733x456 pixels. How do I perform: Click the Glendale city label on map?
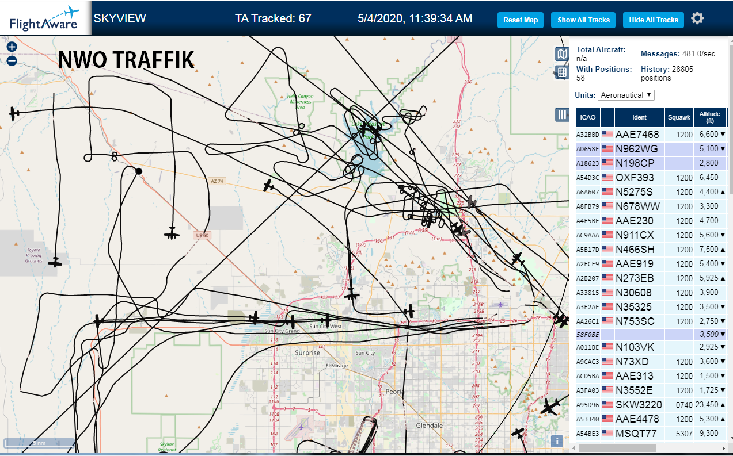[430, 426]
